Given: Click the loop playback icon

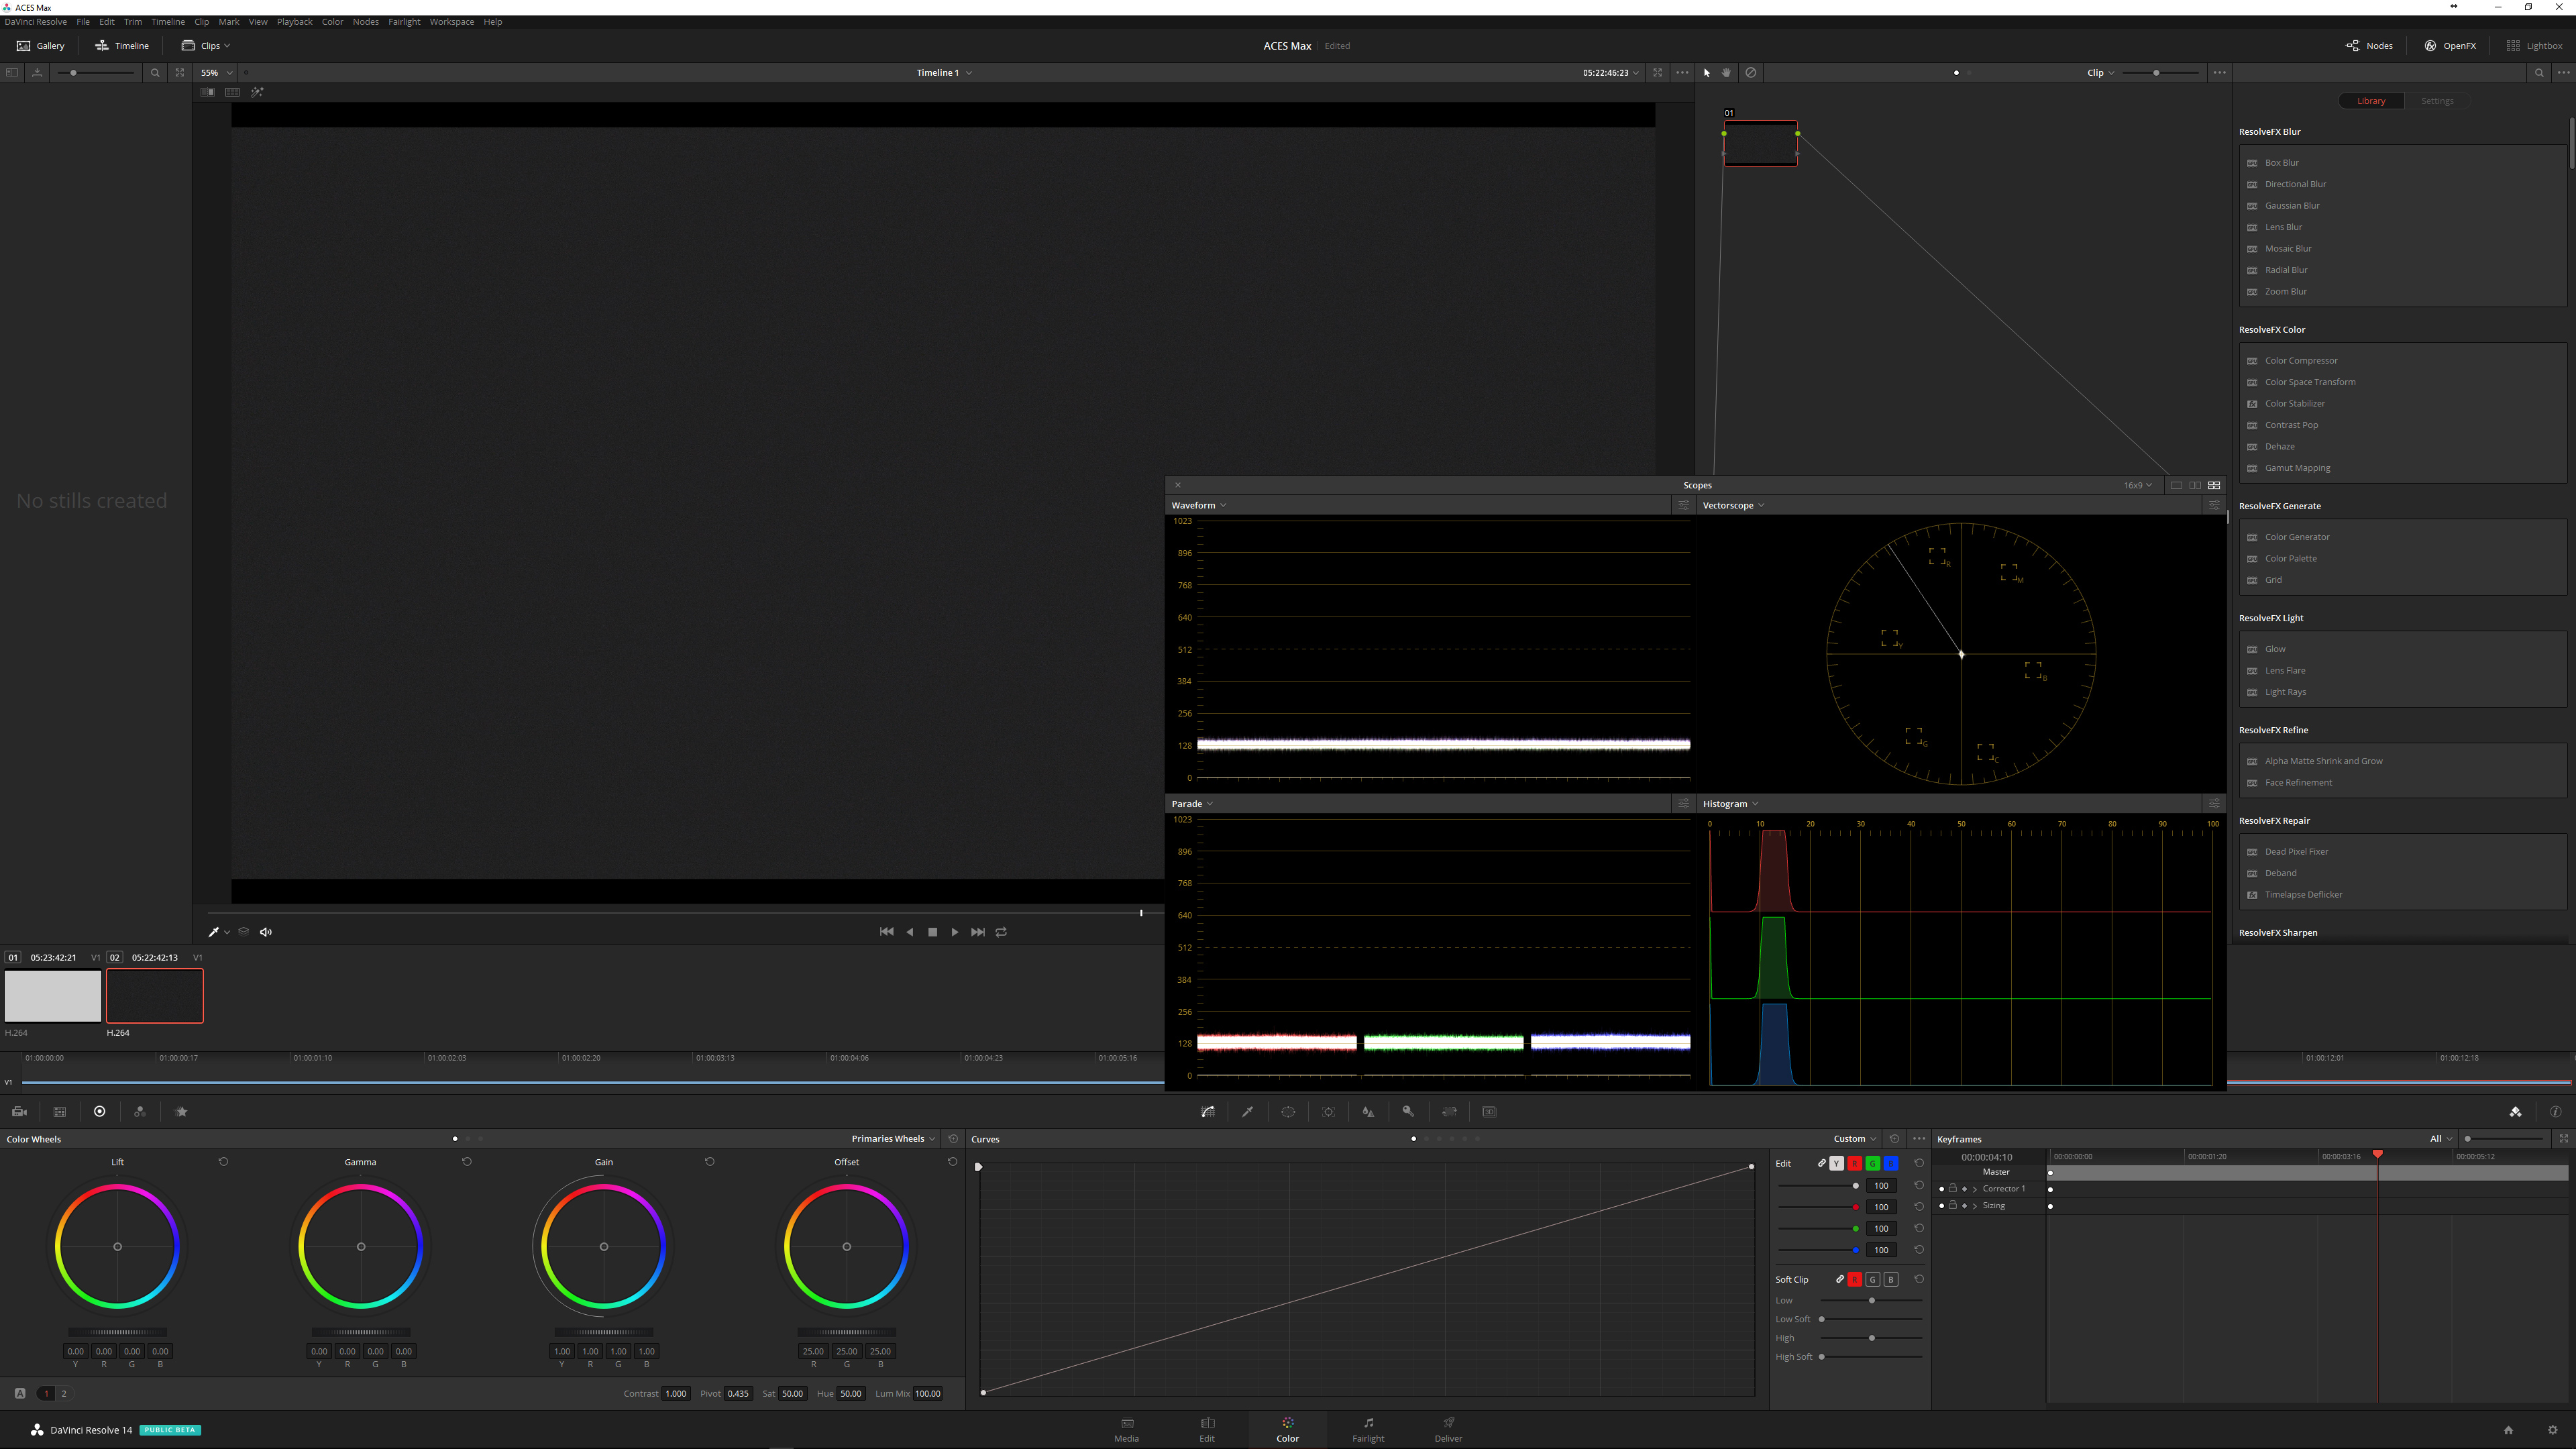Looking at the screenshot, I should point(1001,932).
